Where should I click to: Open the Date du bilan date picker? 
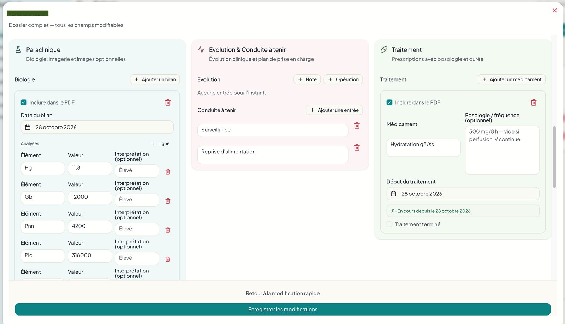[97, 127]
